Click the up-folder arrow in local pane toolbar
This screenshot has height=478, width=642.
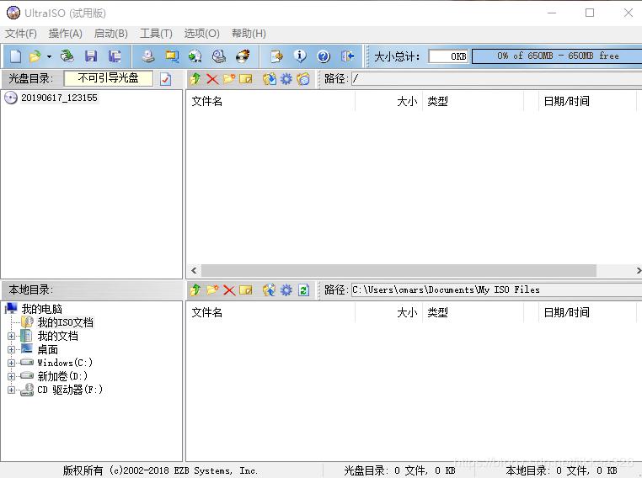pos(195,290)
